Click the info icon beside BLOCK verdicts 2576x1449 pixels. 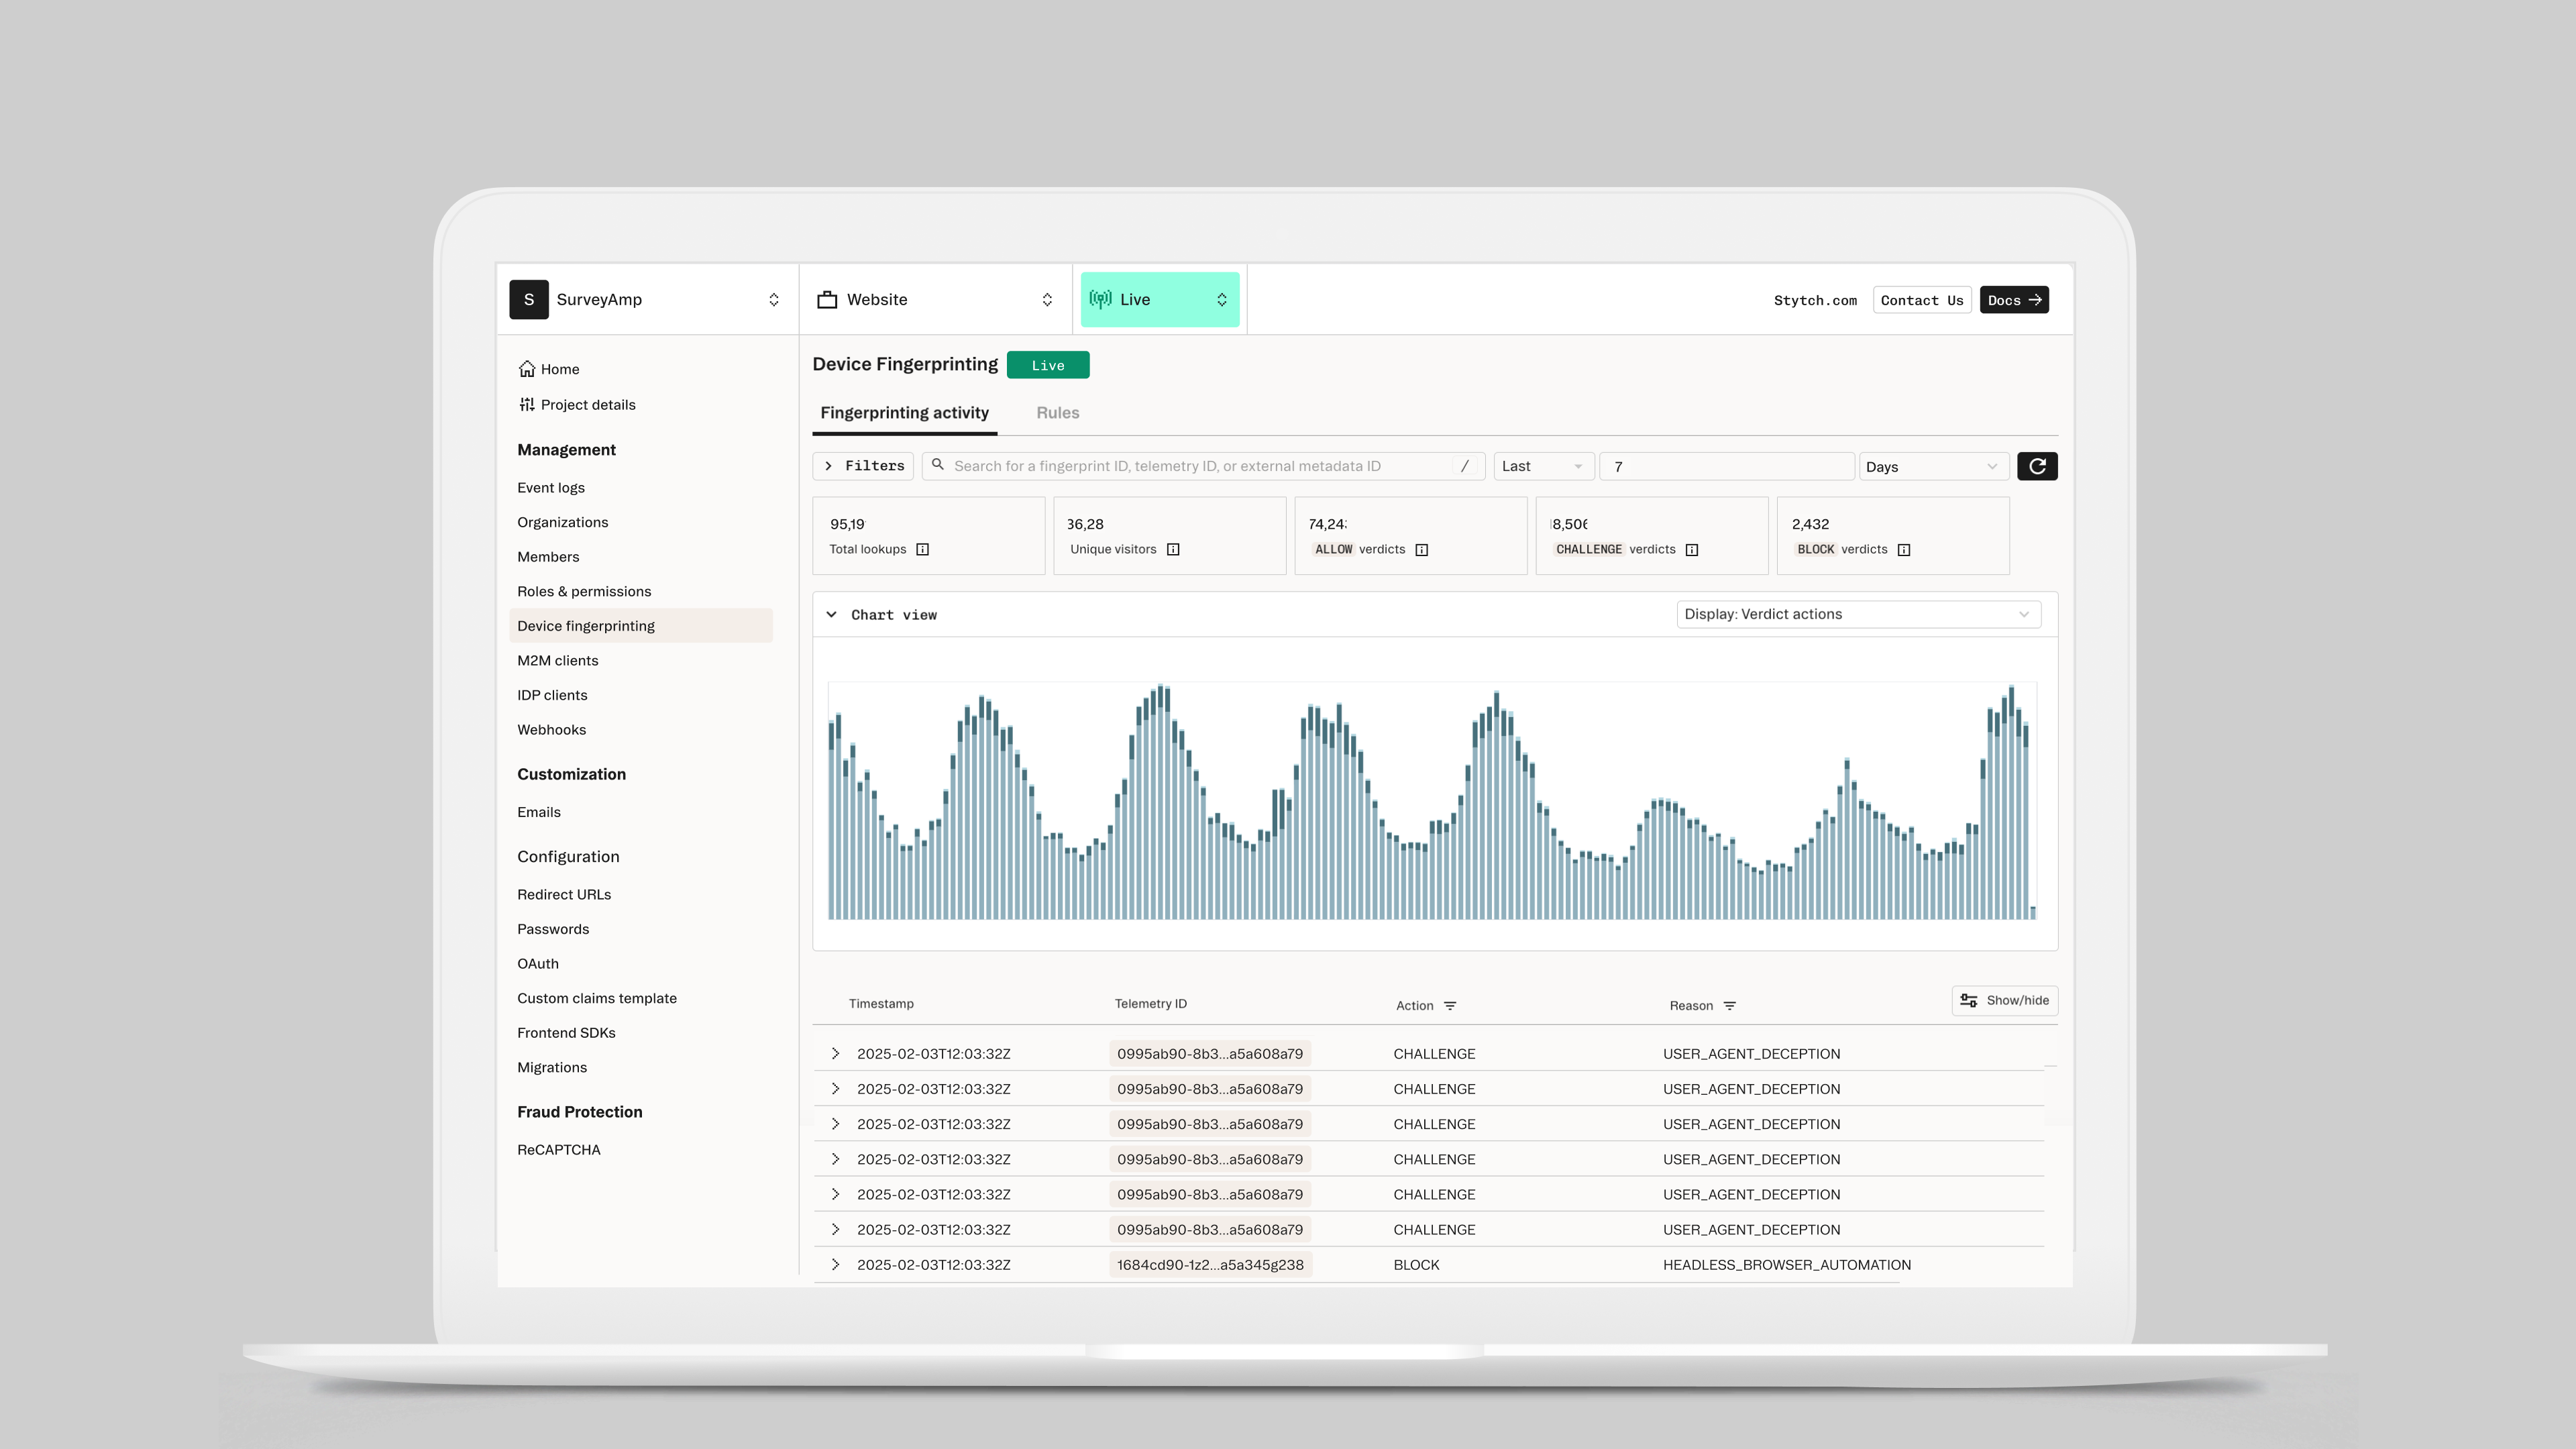(x=1903, y=549)
